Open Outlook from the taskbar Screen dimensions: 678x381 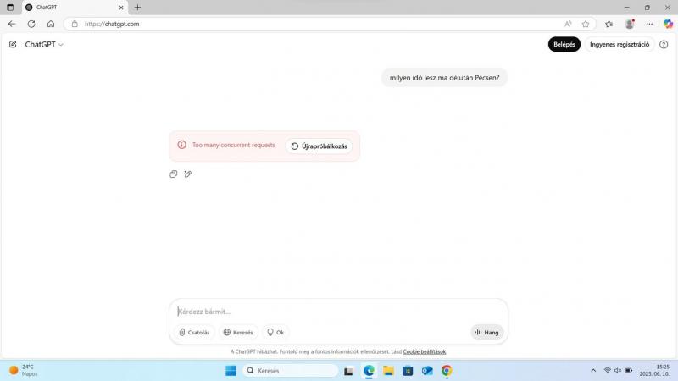pos(427,371)
